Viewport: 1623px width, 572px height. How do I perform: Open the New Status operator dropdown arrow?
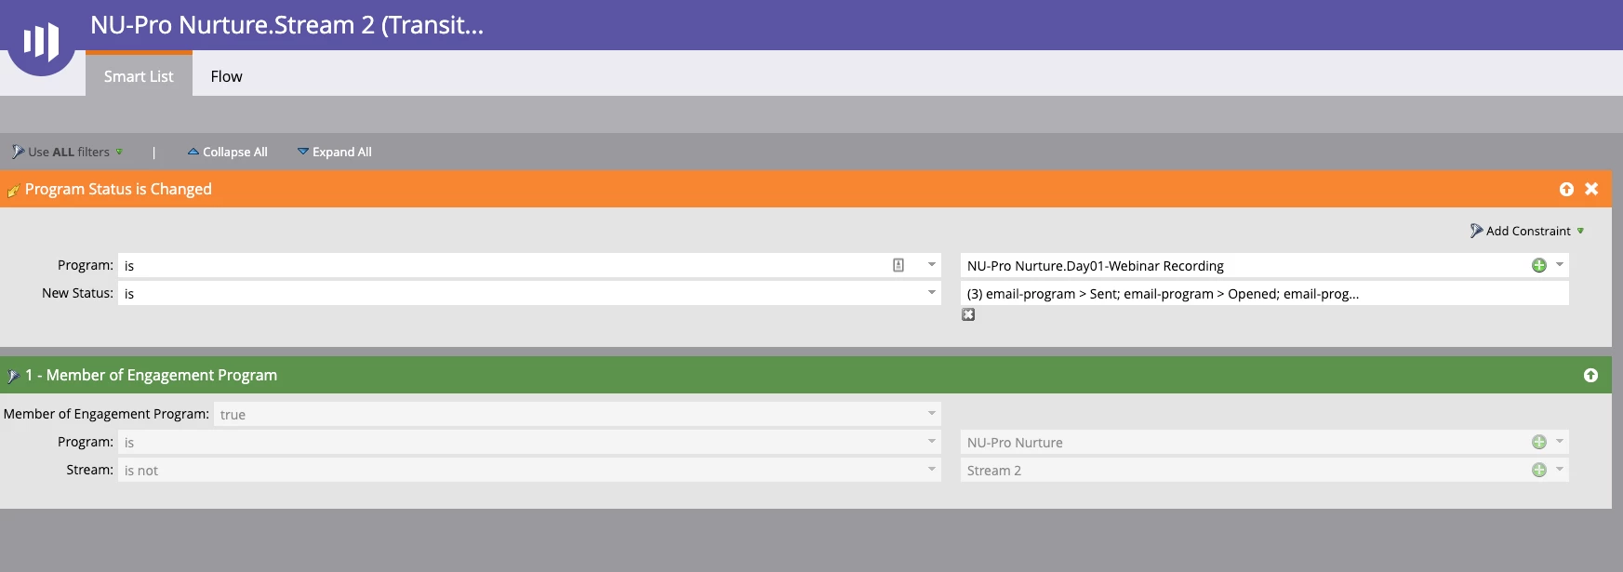click(x=931, y=293)
